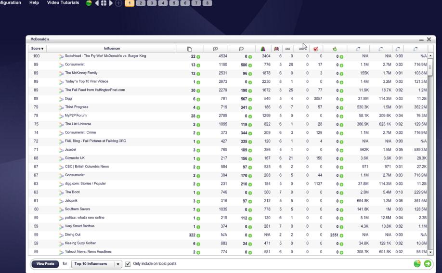Click the posts page icon column header
Viewport: 442px width, 273px height.
[x=189, y=49]
